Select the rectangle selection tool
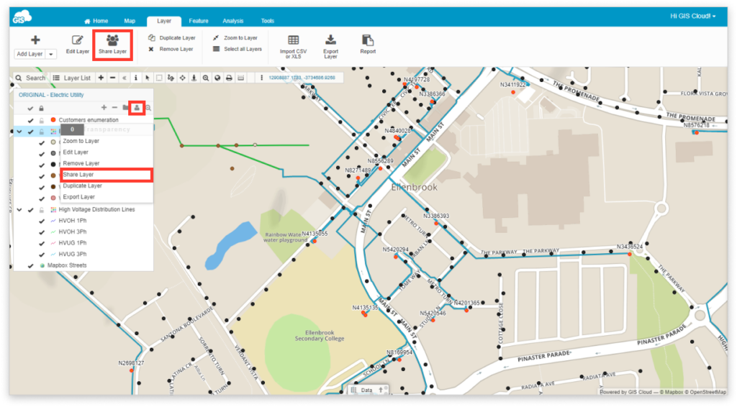Screen dimensions: 737x407 (x=159, y=78)
